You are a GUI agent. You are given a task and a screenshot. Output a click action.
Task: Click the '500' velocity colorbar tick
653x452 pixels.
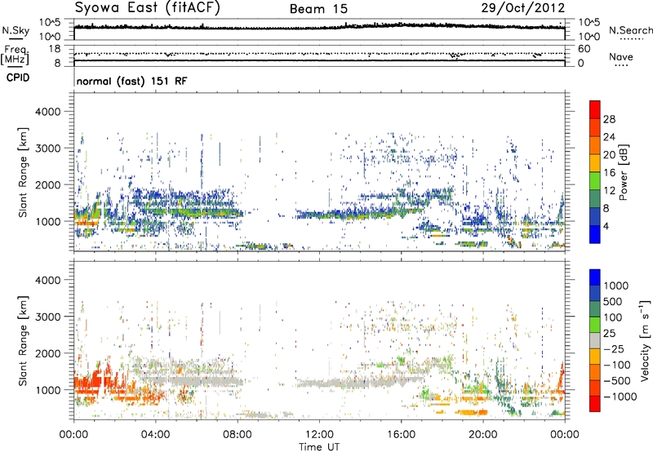point(613,301)
